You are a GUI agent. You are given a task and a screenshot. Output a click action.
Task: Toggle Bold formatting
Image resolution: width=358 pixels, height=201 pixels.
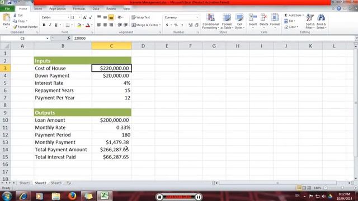click(x=44, y=25)
